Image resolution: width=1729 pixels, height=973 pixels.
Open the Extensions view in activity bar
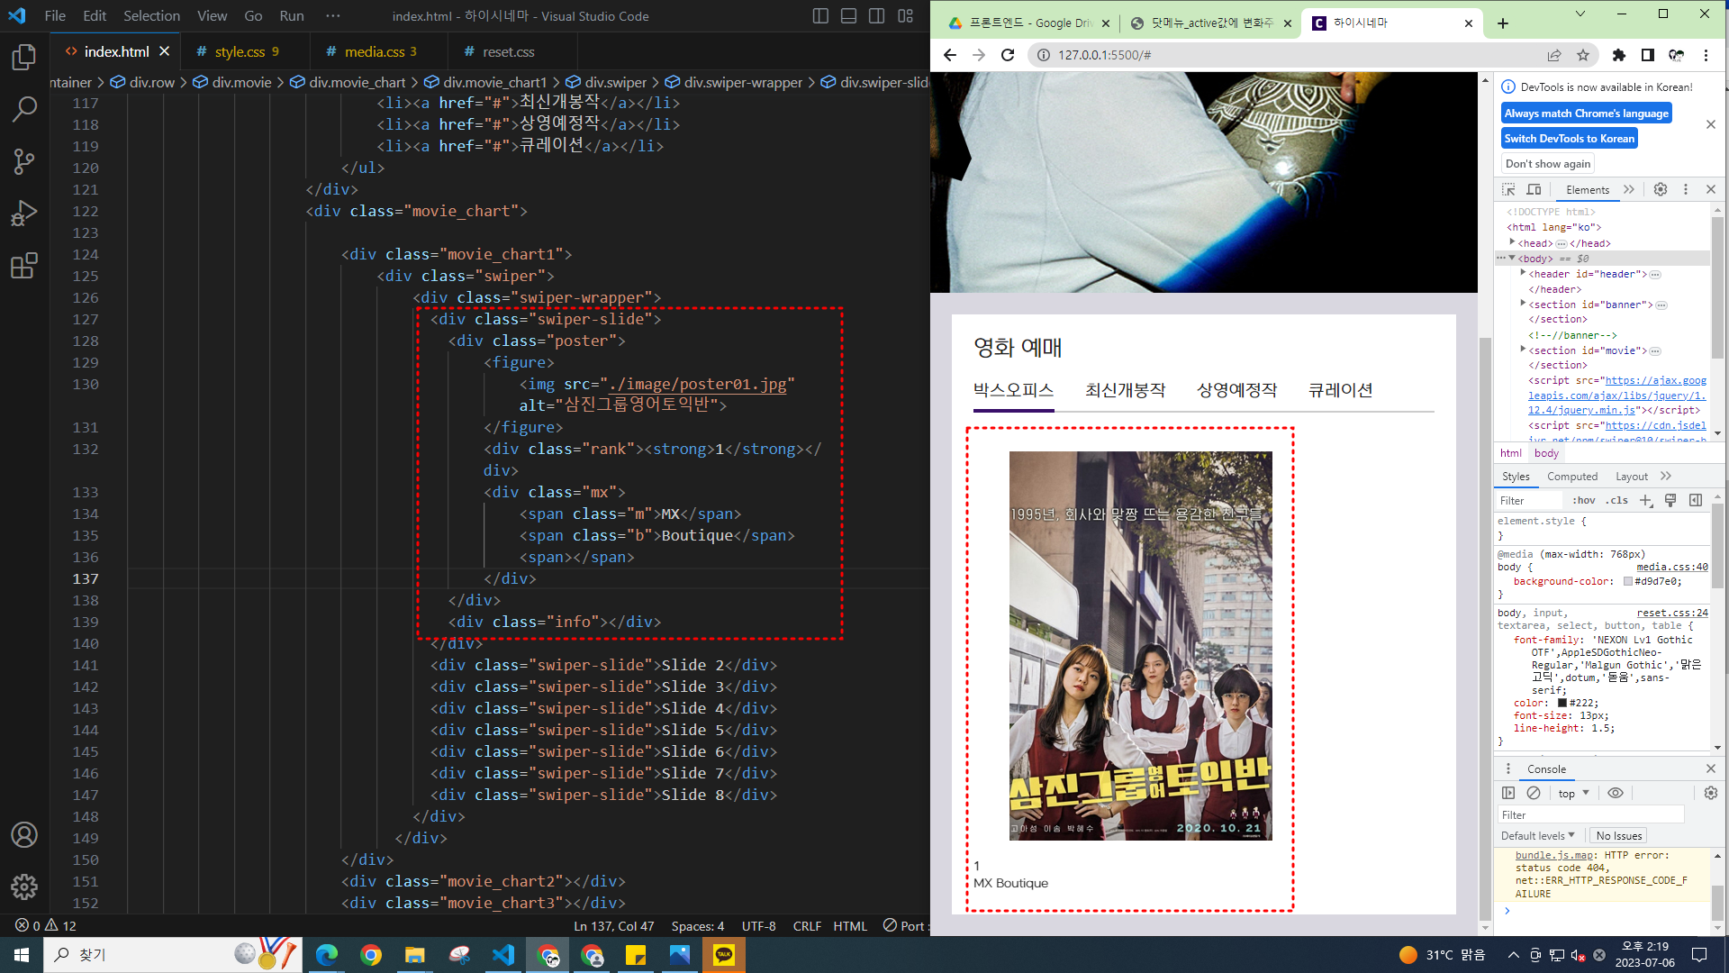24,266
